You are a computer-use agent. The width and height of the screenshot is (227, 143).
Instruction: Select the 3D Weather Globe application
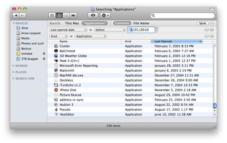click(130, 56)
